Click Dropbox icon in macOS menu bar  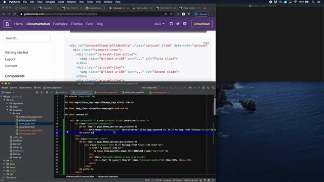pyautogui.click(x=275, y=2)
